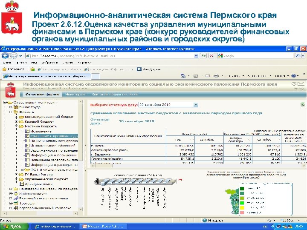This screenshot has width=307, height=230.
Task: Open the Файл menu
Action: [x=7, y=63]
